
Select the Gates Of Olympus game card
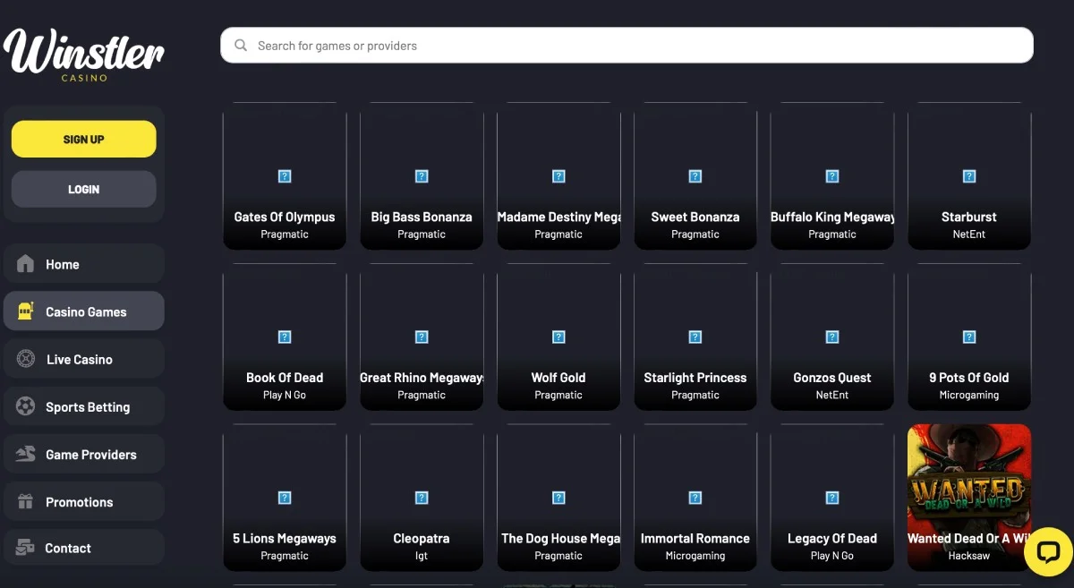pos(285,176)
